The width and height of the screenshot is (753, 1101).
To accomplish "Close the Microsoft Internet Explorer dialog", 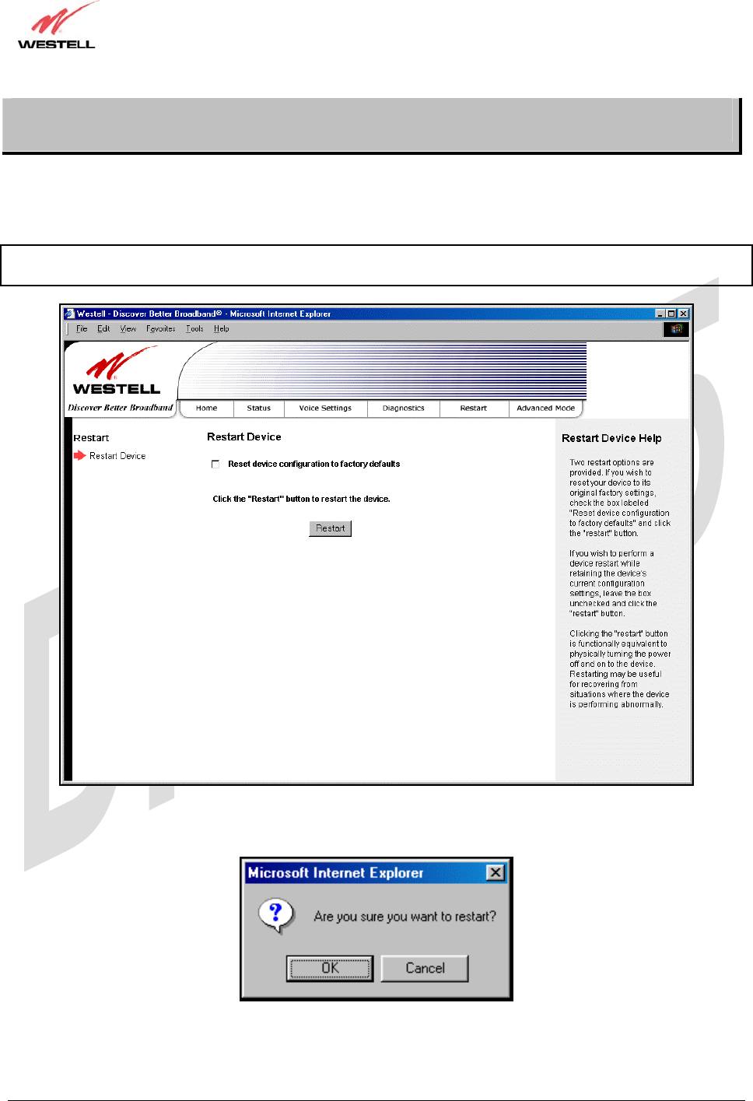I will pos(496,873).
